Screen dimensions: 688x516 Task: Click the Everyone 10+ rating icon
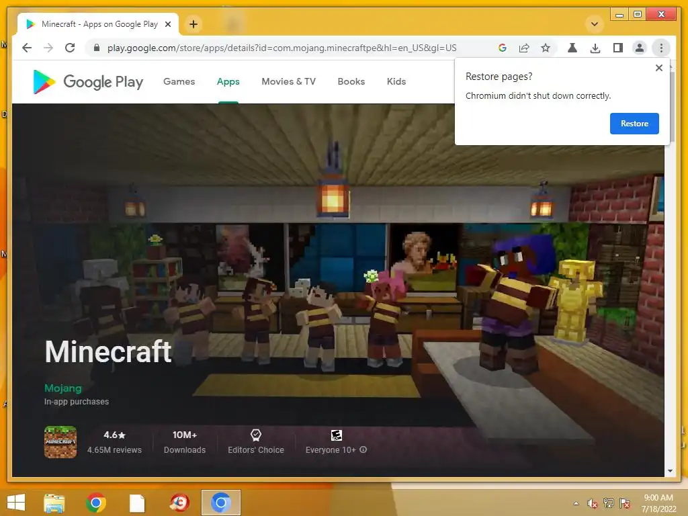click(336, 435)
